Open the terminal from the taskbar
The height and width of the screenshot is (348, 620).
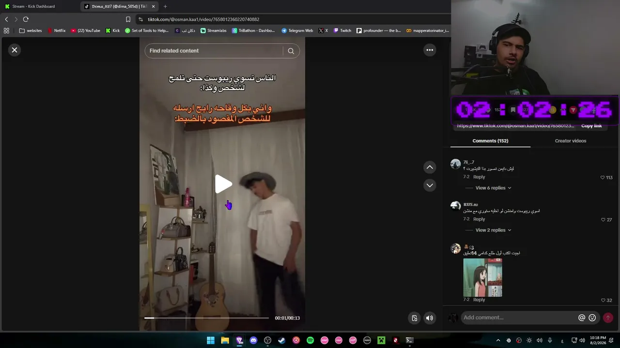click(x=409, y=340)
